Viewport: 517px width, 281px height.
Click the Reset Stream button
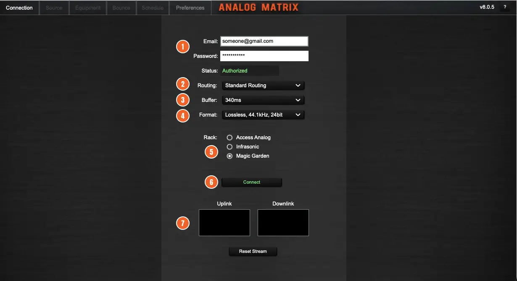tap(253, 251)
